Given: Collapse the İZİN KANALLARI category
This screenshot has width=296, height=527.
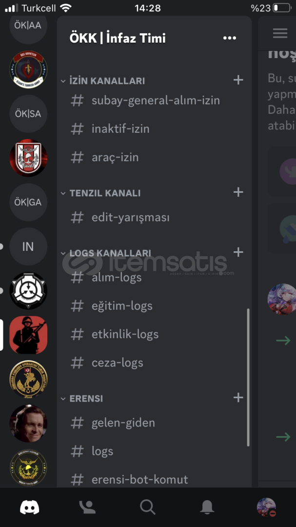Looking at the screenshot, I should 102,81.
